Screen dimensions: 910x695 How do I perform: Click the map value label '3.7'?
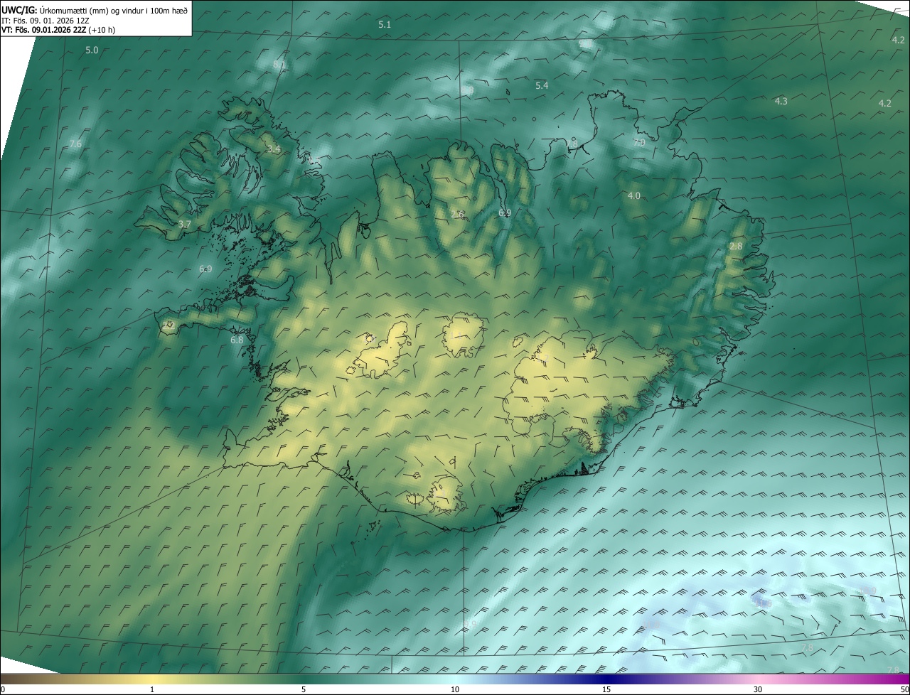185,224
